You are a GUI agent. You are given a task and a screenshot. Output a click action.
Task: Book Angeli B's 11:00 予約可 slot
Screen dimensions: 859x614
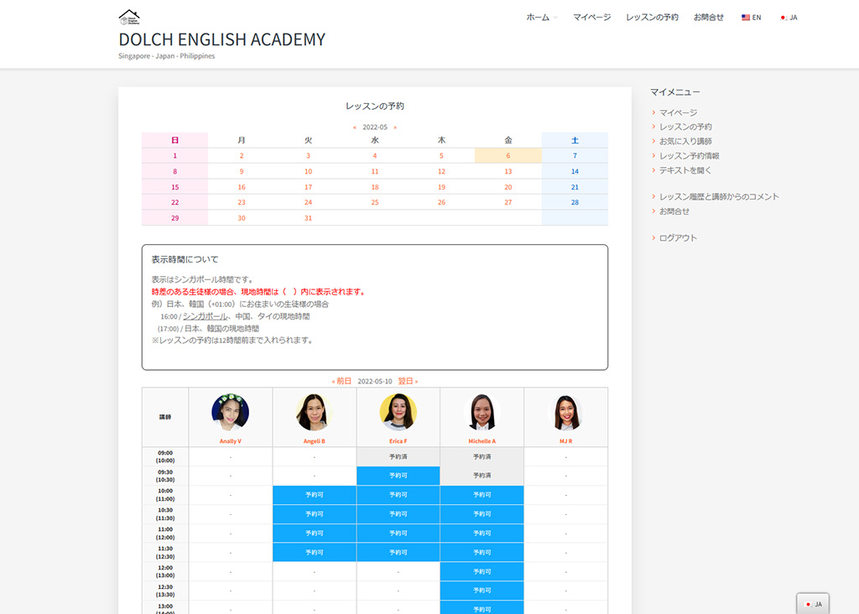[x=315, y=533]
